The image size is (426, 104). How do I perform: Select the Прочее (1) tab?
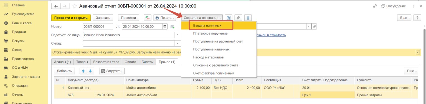(167, 62)
